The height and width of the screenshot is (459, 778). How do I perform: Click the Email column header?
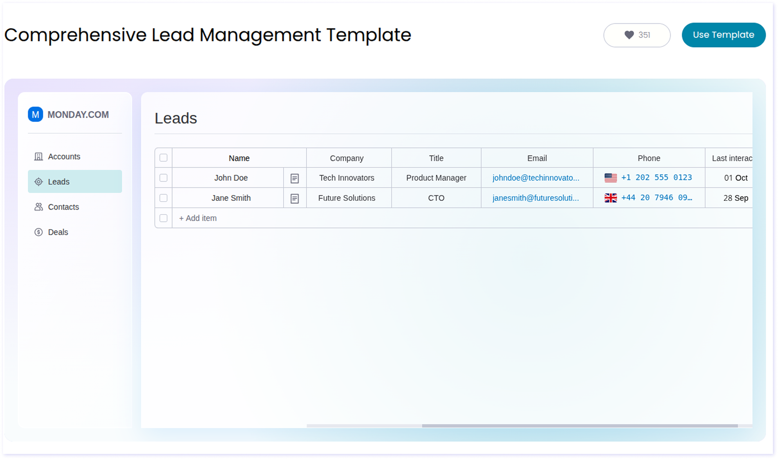537,158
